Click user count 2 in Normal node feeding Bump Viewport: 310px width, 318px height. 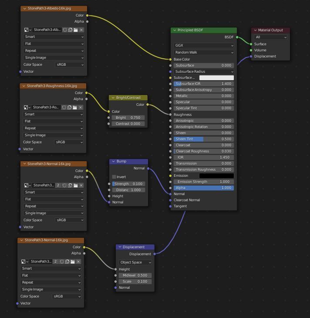pyautogui.click(x=58, y=185)
